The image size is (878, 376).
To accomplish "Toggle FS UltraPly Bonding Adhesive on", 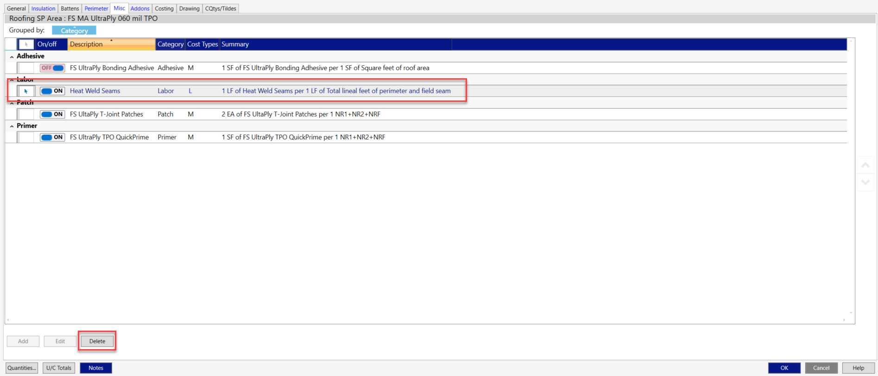I will tap(52, 68).
